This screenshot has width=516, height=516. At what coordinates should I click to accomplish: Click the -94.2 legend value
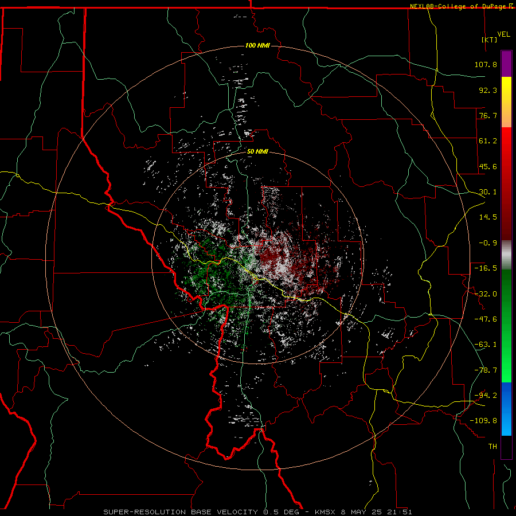pos(486,395)
